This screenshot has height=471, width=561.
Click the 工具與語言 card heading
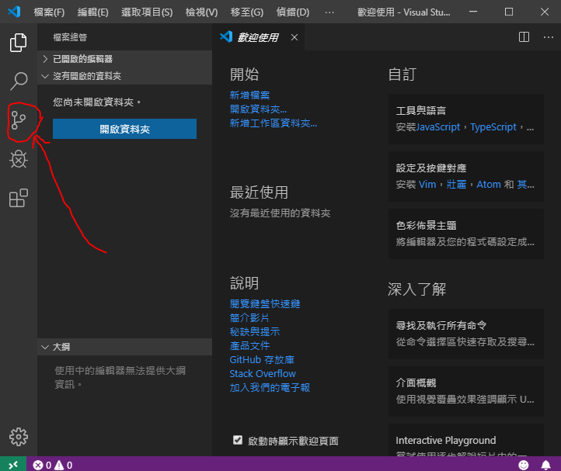[421, 110]
